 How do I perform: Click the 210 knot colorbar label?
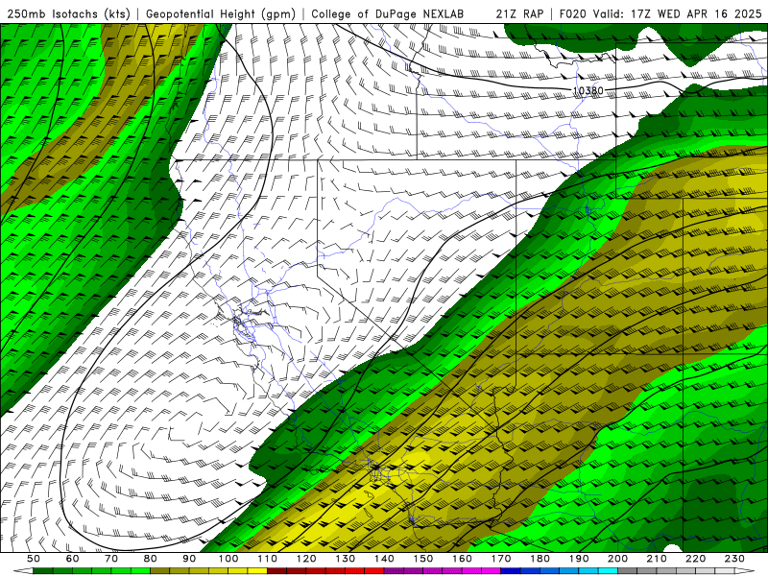(658, 559)
